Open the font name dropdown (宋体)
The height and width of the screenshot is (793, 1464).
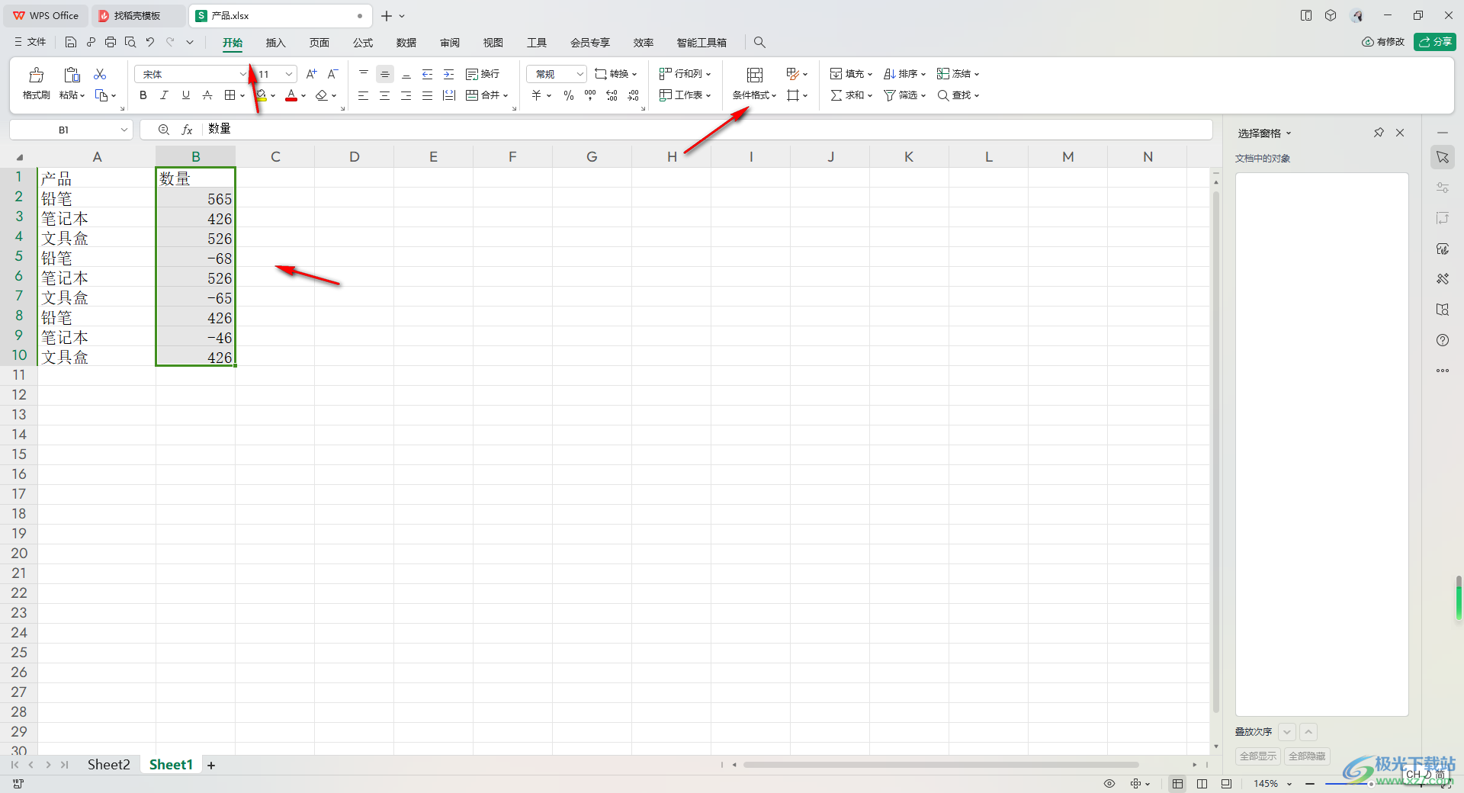coord(243,74)
